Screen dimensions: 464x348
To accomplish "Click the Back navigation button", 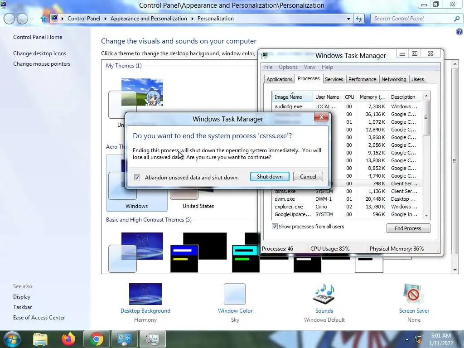I will (9, 19).
